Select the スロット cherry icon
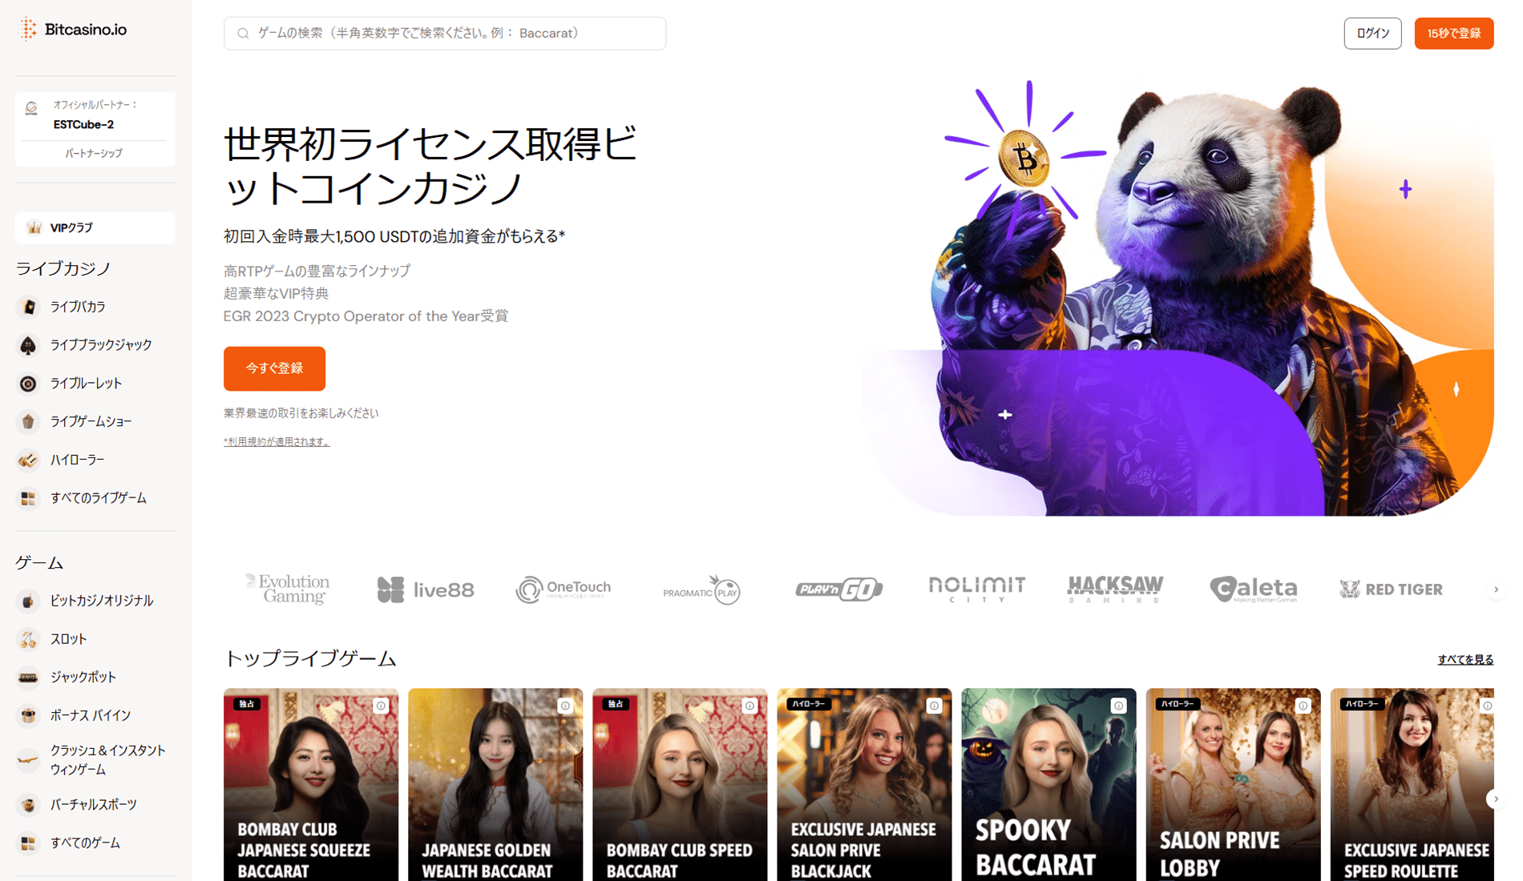This screenshot has width=1523, height=881. click(28, 639)
